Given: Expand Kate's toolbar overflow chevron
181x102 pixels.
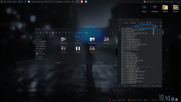Looking at the screenshot, I should click(x=160, y=23).
